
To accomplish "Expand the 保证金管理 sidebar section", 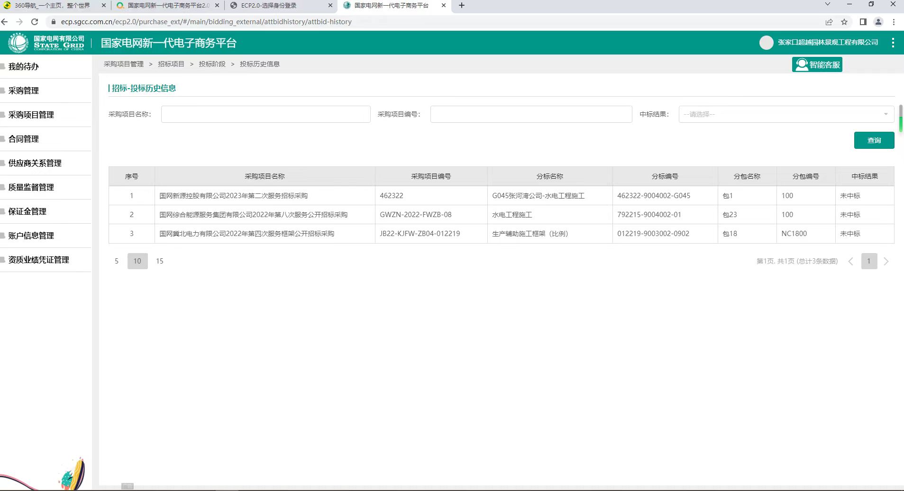I will click(x=27, y=211).
